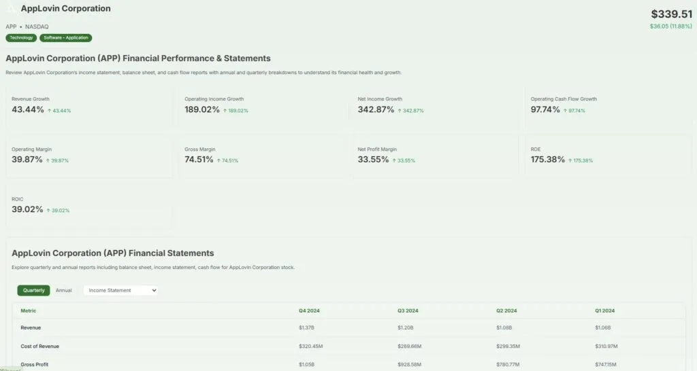Select the Cost of Revenue row
Viewport: 697px width, 371px height.
[39, 346]
